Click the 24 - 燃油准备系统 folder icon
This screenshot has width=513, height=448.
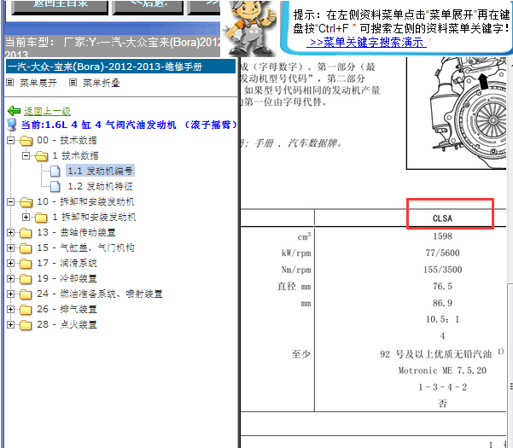[26, 294]
